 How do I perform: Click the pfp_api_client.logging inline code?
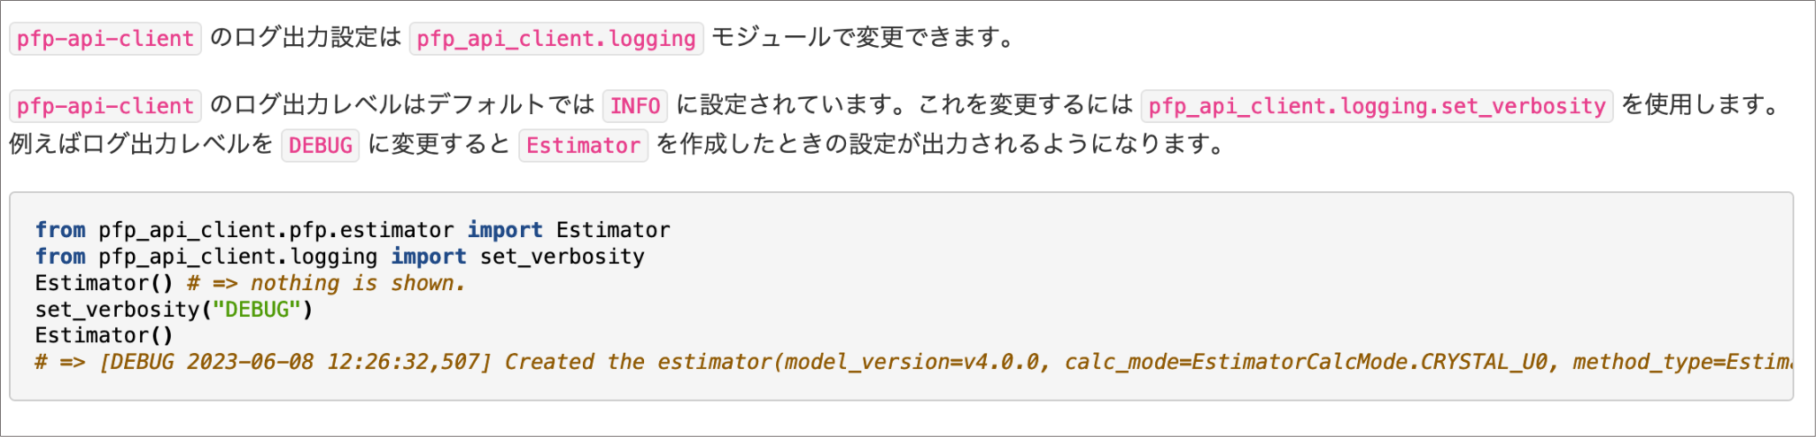coord(555,39)
